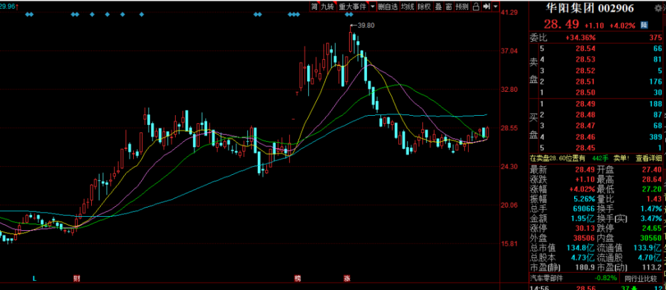Select buy level 4 price 28.46
The width and height of the screenshot is (666, 290).
click(585, 137)
